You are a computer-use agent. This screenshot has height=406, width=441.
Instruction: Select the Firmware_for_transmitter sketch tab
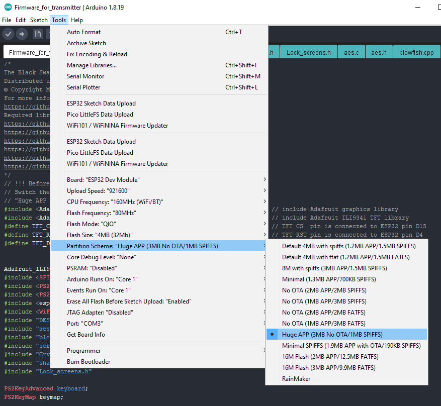27,53
